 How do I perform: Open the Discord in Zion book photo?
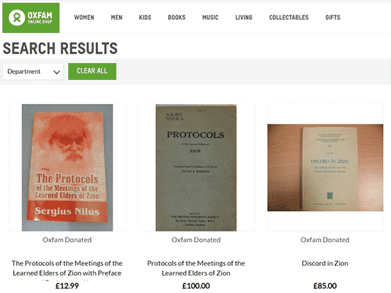click(x=325, y=168)
